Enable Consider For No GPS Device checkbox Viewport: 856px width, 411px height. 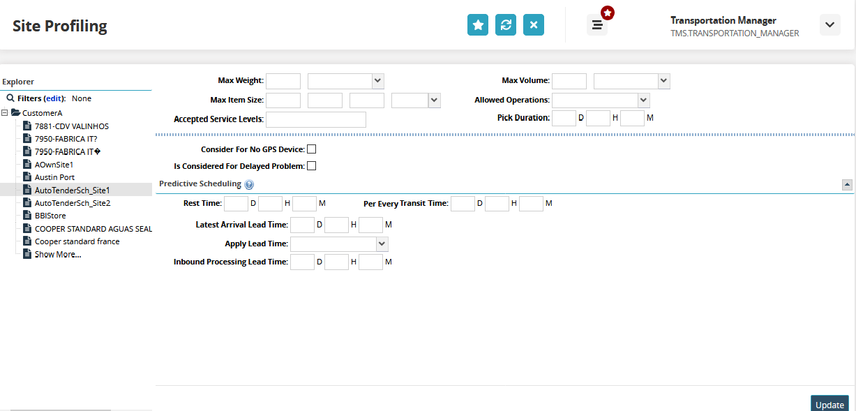[x=312, y=149]
